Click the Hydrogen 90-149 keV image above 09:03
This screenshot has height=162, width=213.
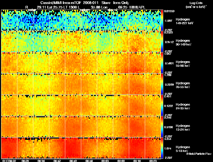105,41
